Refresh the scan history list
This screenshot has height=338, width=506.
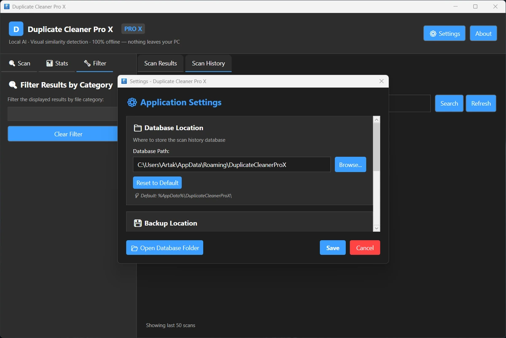(x=481, y=103)
